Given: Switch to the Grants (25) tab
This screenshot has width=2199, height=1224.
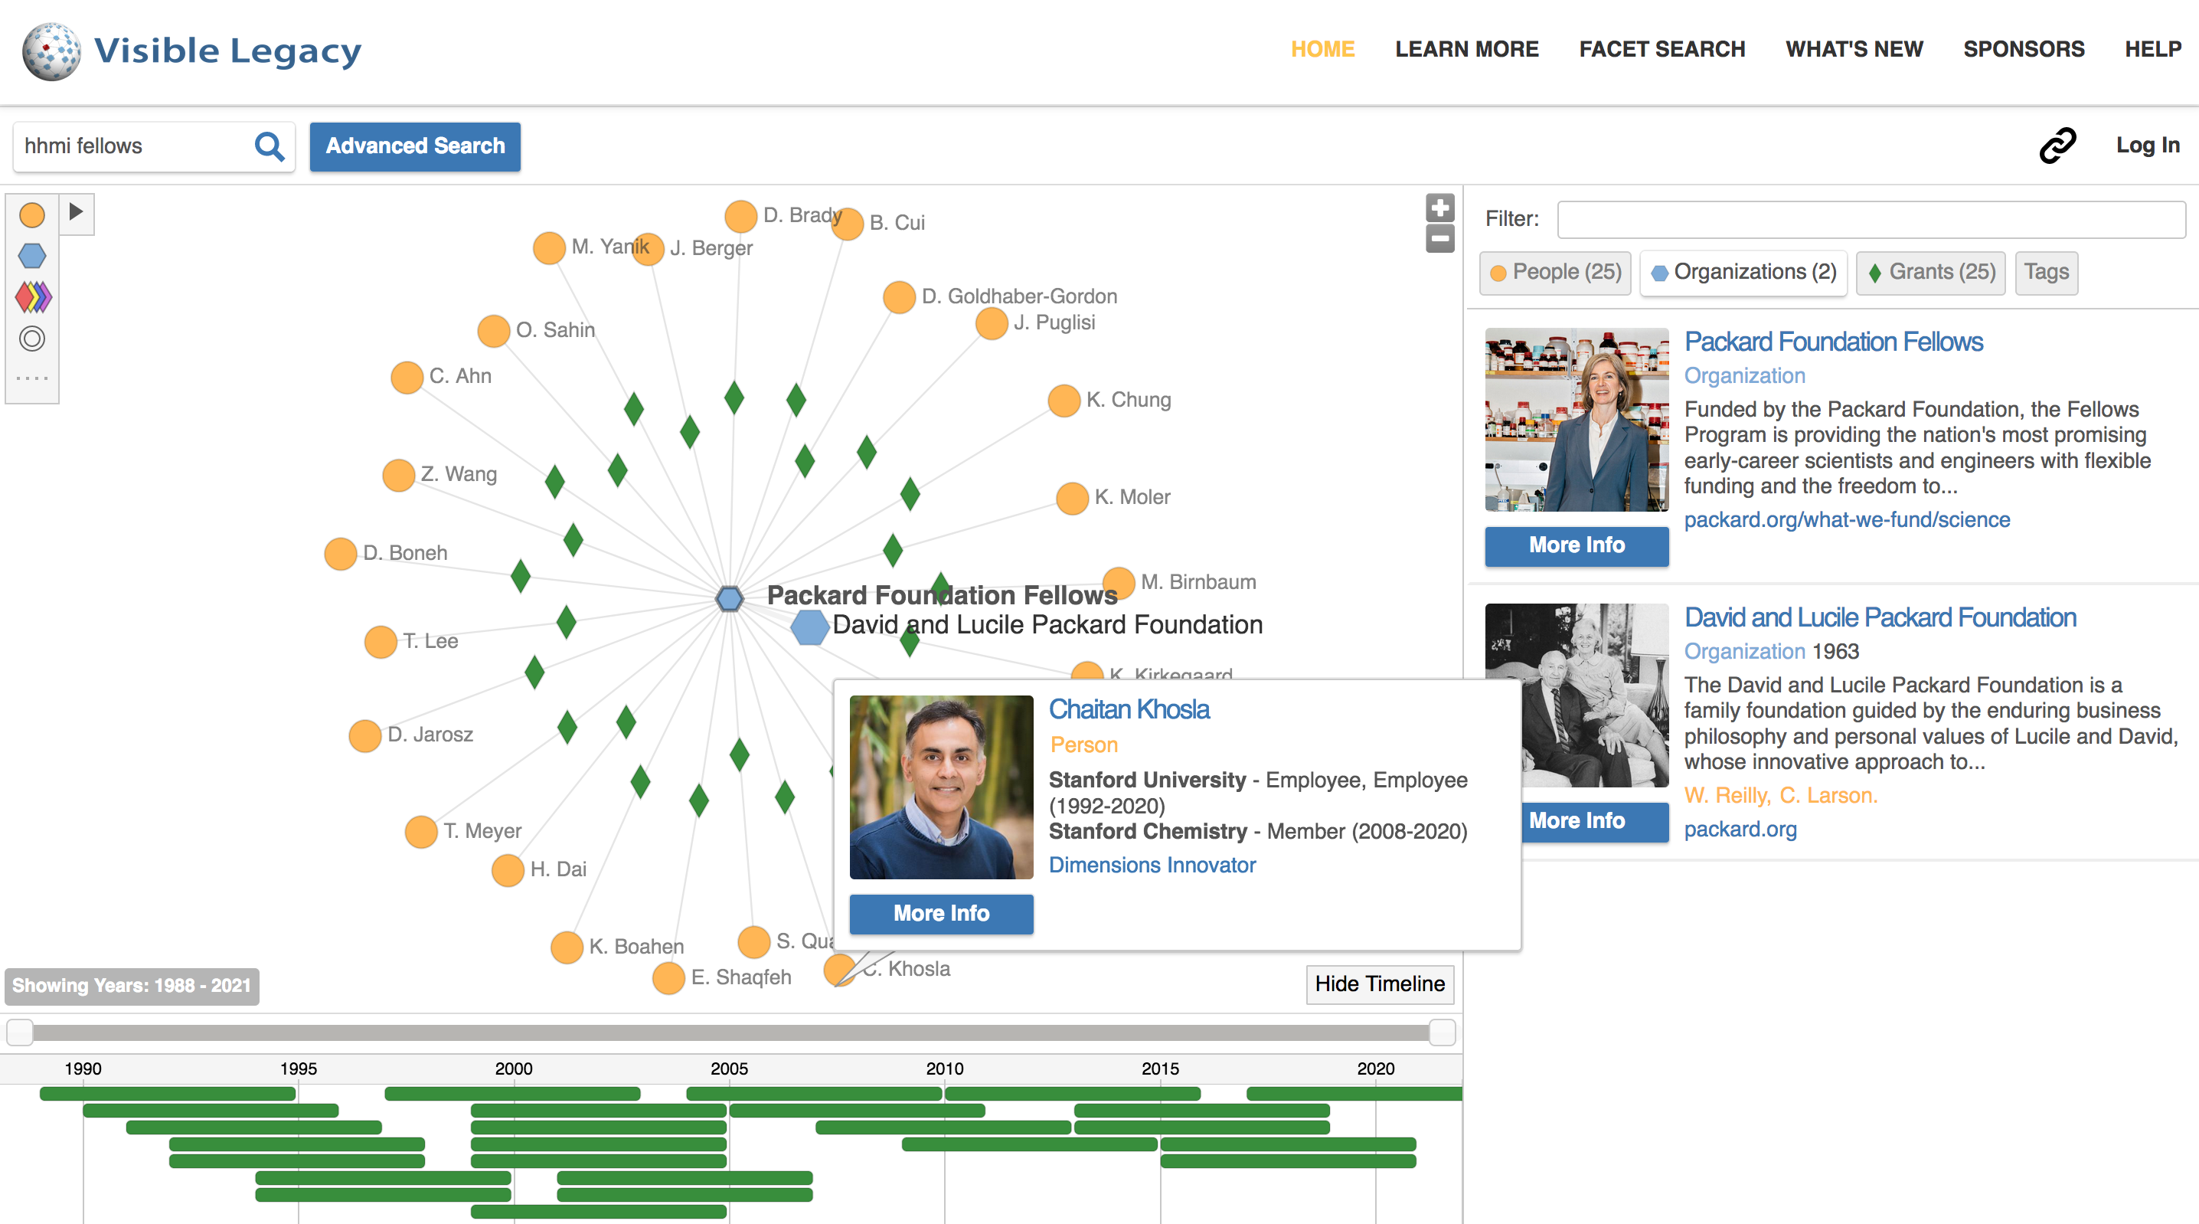Looking at the screenshot, I should [1931, 273].
